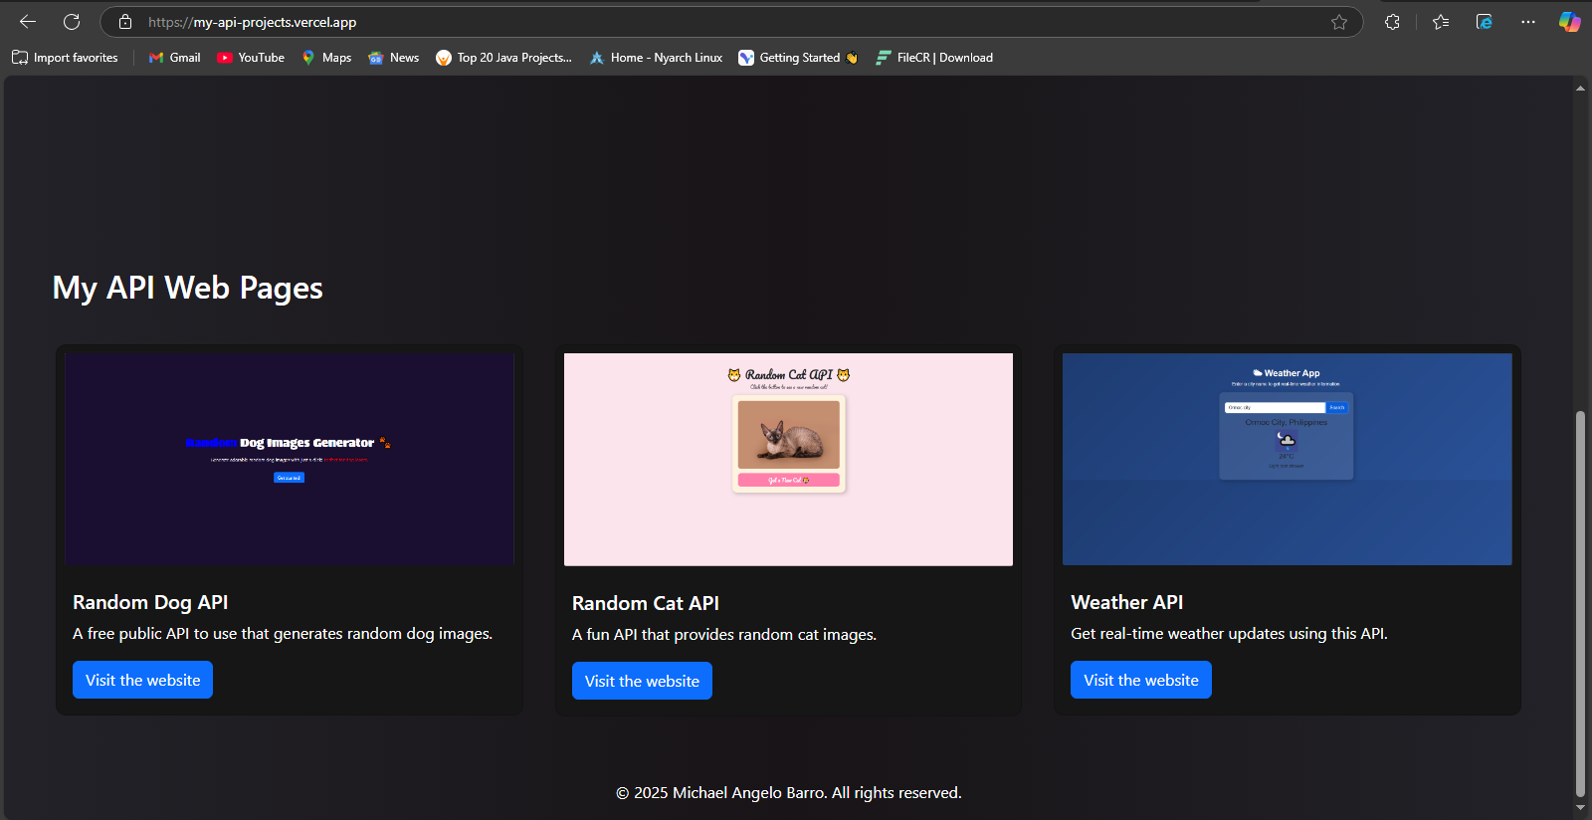Click the Weather App preview thumbnail

[x=1287, y=459]
